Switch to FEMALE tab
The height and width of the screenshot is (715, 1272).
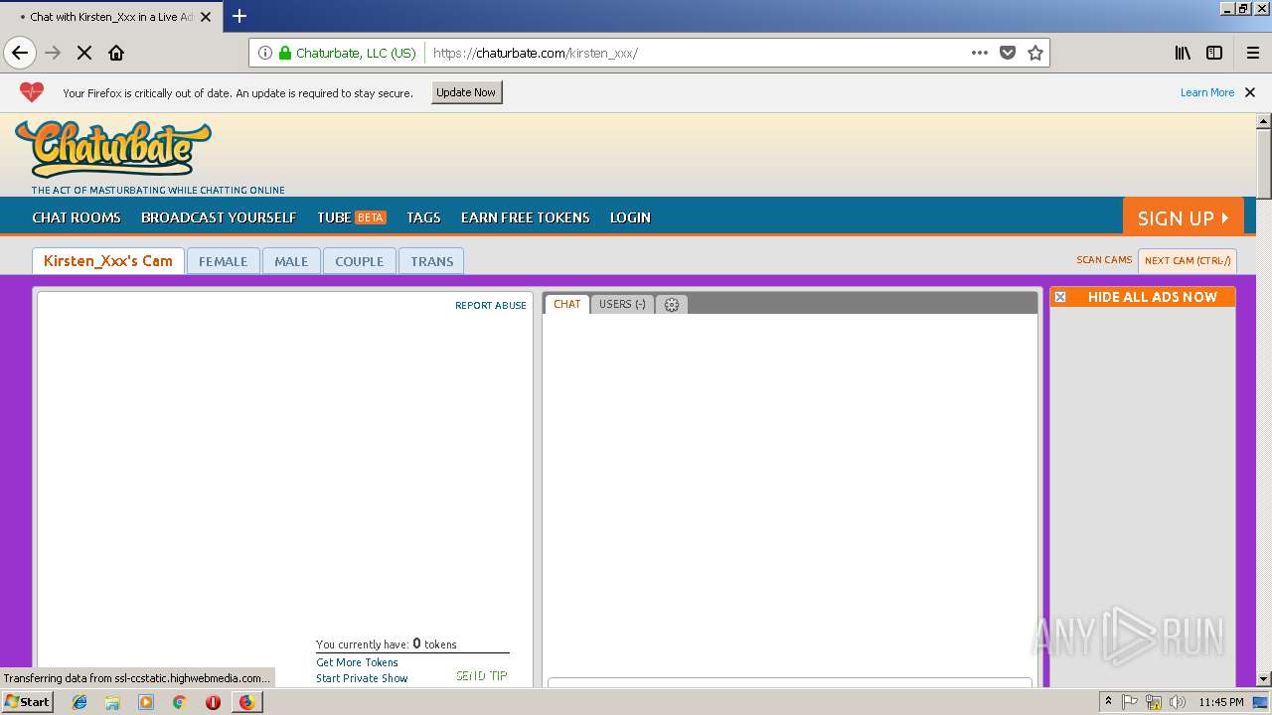223,261
